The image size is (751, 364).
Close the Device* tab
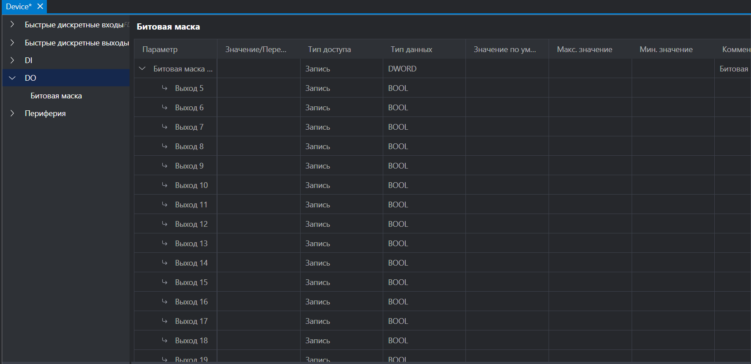tap(40, 7)
